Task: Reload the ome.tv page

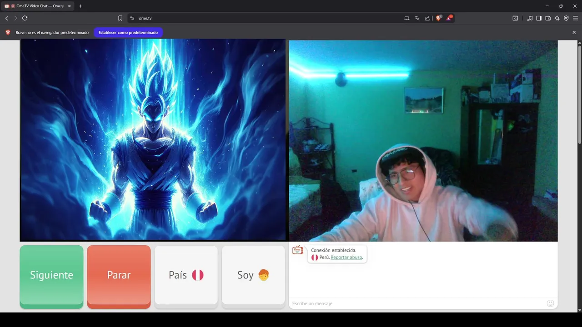Action: tap(25, 18)
